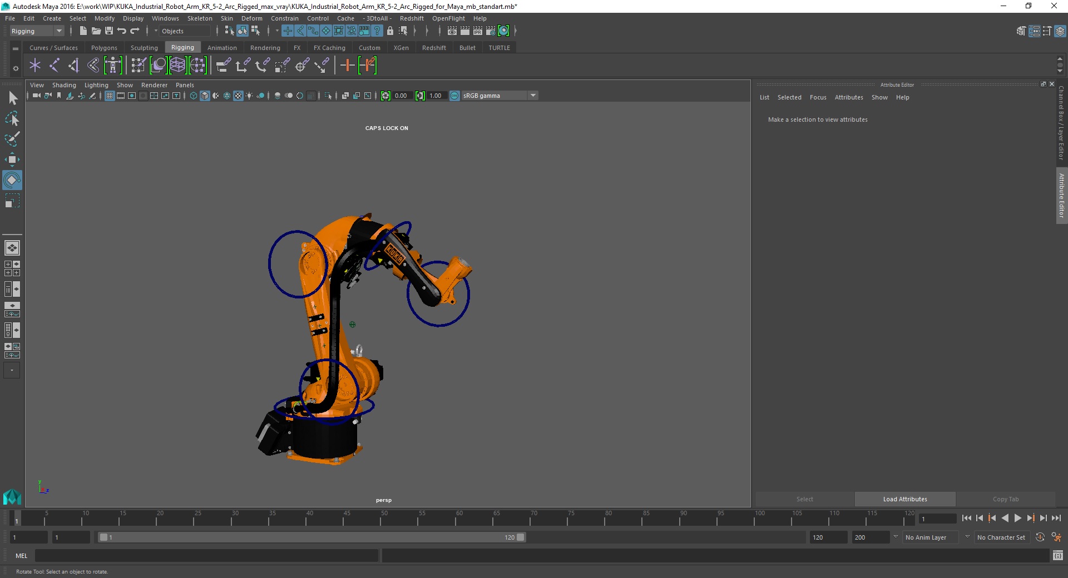The height and width of the screenshot is (578, 1068).
Task: Open the Constrain menu
Action: click(285, 18)
